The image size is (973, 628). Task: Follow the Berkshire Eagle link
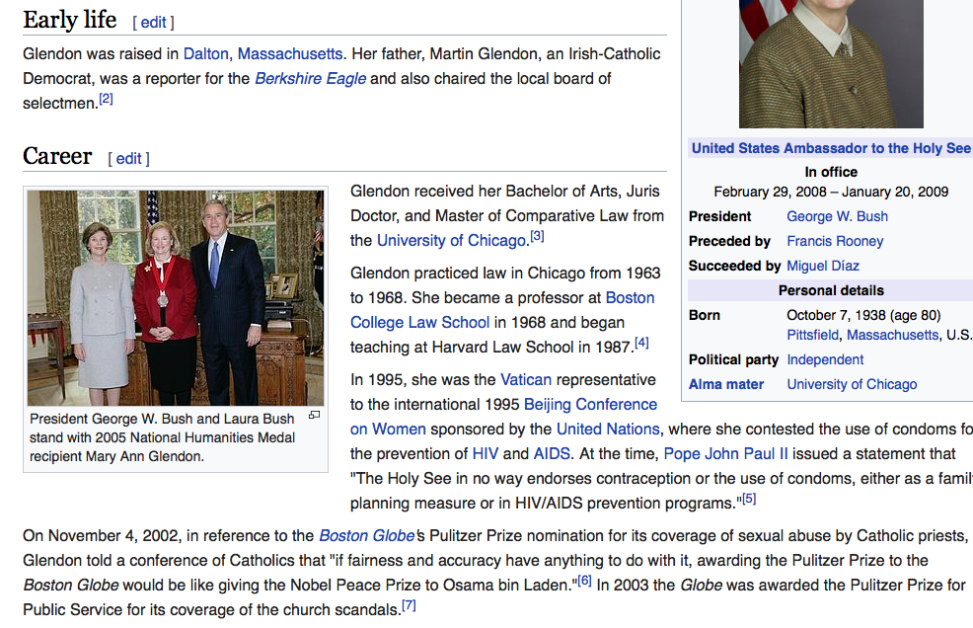pyautogui.click(x=311, y=78)
